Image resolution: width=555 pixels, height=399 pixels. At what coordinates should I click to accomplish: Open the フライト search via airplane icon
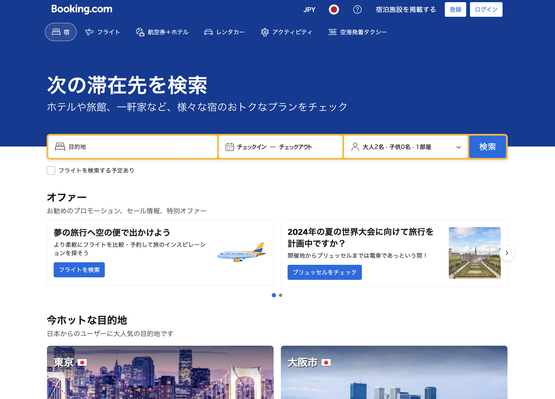click(x=89, y=32)
